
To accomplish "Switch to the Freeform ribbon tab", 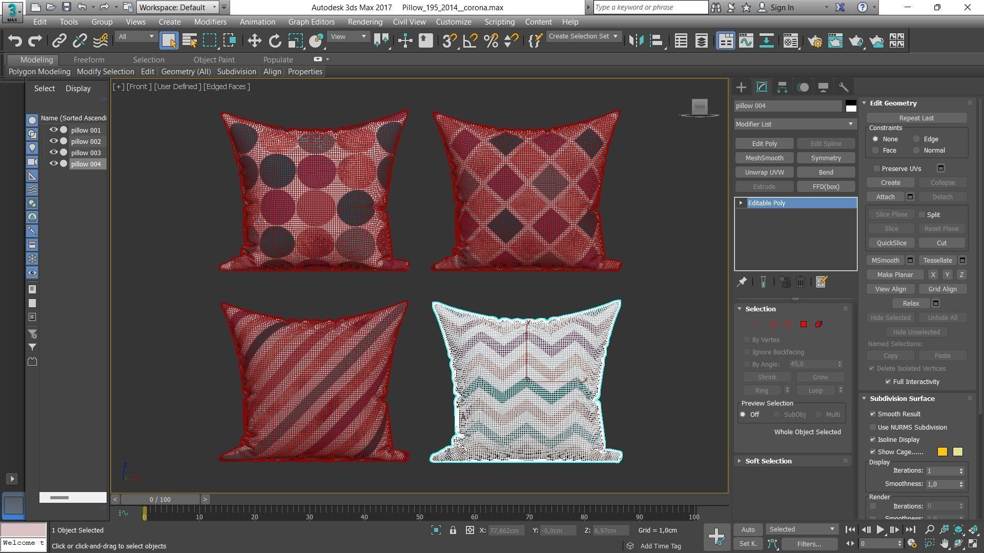I will coord(89,60).
